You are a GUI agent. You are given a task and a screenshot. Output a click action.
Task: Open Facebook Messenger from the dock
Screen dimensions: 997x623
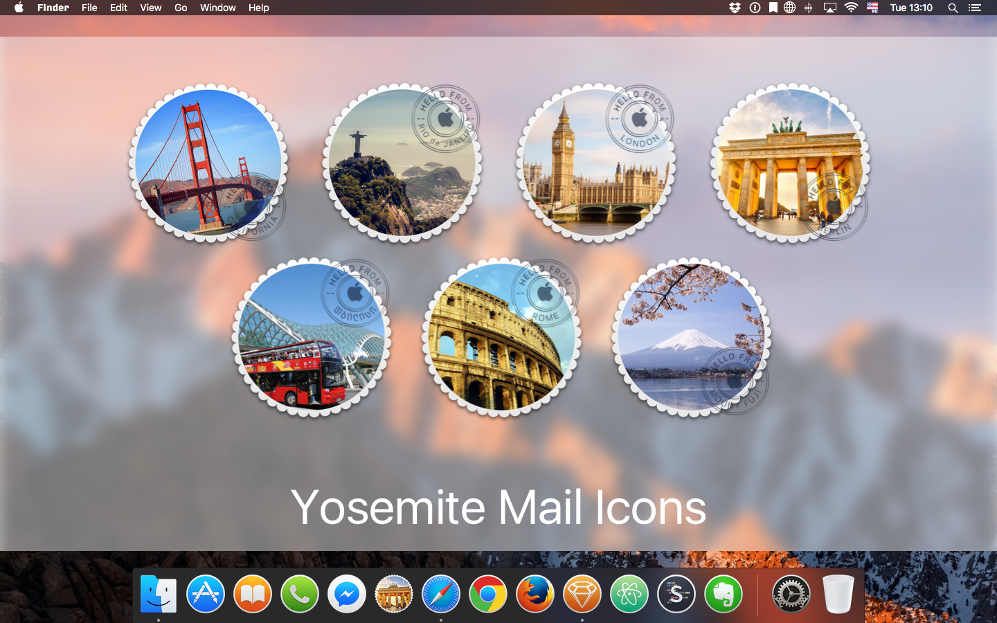347,594
